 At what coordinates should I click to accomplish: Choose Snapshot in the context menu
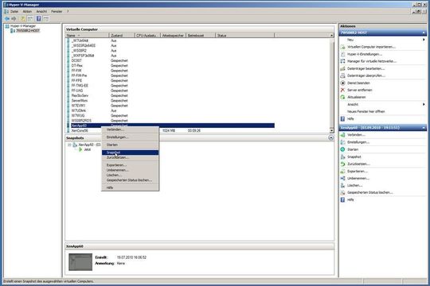131,153
